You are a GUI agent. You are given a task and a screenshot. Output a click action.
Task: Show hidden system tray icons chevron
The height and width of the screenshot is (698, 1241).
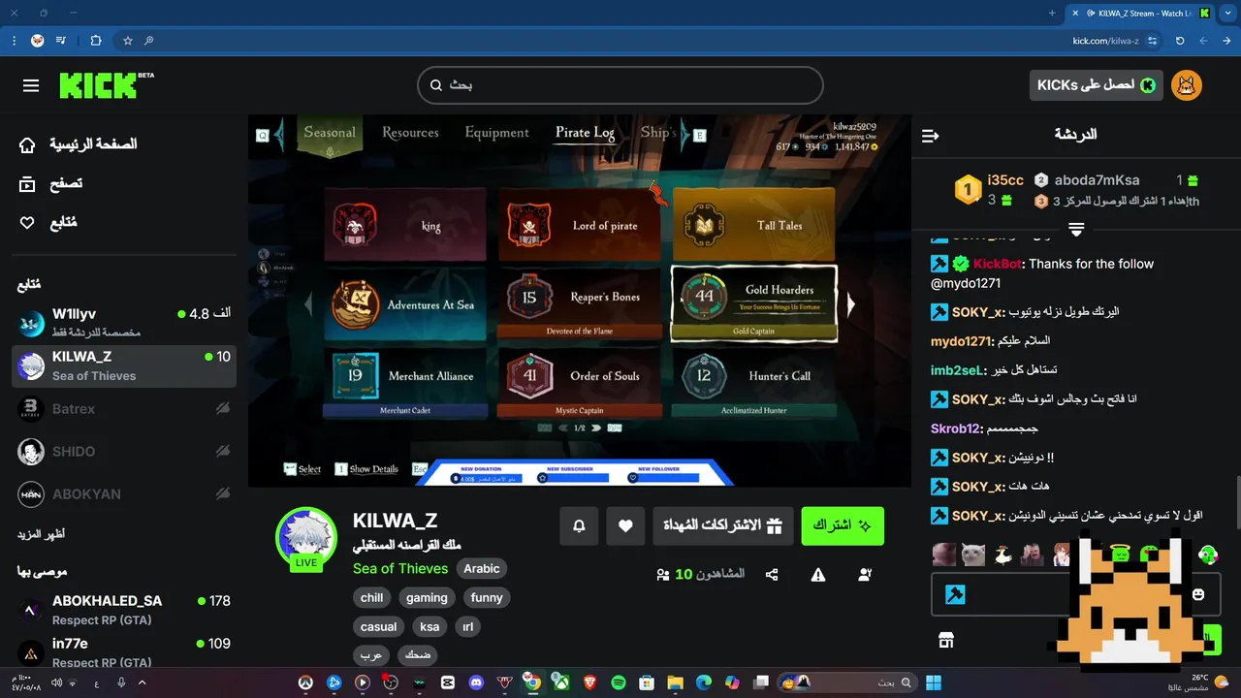[142, 682]
